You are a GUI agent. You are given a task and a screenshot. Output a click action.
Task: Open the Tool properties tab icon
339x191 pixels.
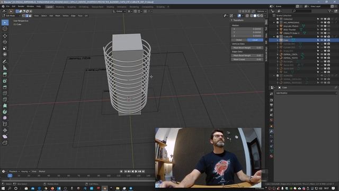(x=271, y=94)
